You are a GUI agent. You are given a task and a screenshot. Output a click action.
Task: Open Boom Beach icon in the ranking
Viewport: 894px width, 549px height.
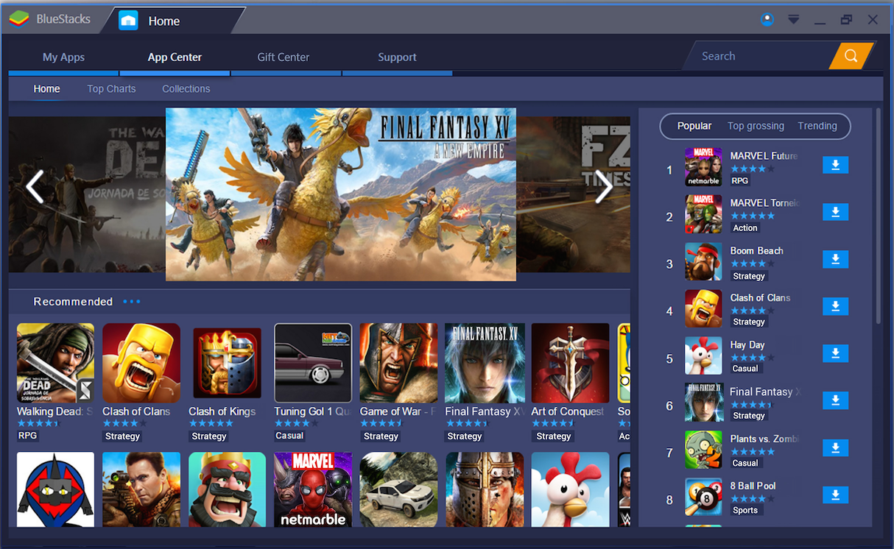click(x=703, y=261)
